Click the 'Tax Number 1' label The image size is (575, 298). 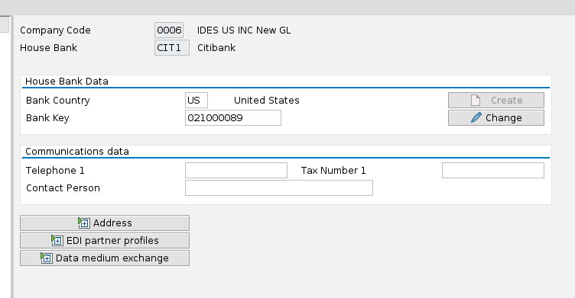[x=333, y=171]
